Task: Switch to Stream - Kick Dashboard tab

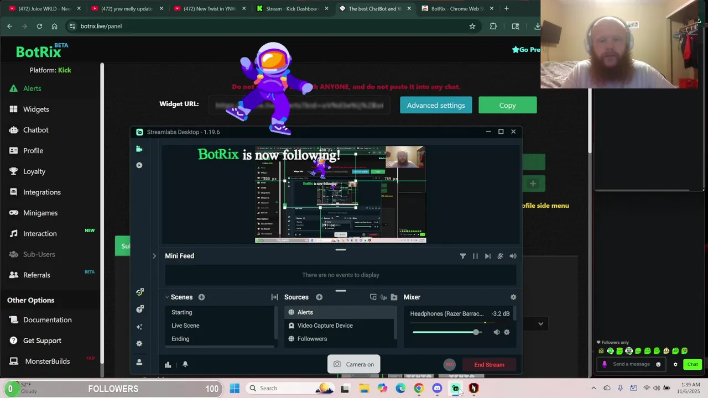Action: 292,8
